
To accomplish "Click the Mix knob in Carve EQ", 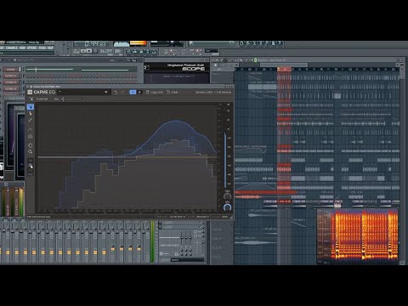I will pos(227,207).
